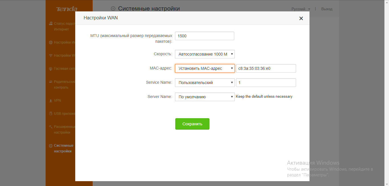Click the System settings gear icon in sidebar
Viewport: 389px width, 186px height.
click(51, 146)
